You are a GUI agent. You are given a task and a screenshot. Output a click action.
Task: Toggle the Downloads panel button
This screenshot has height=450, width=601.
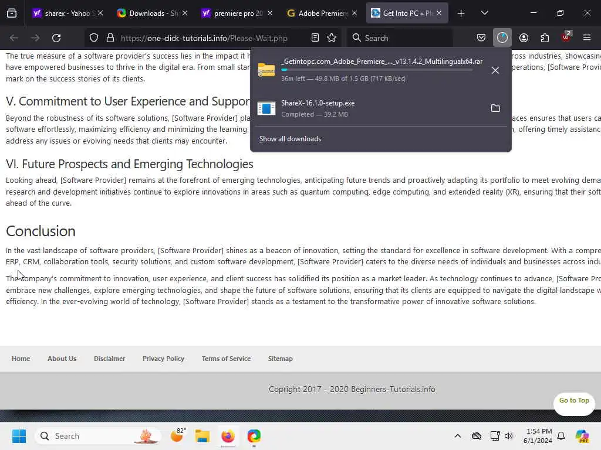point(502,38)
